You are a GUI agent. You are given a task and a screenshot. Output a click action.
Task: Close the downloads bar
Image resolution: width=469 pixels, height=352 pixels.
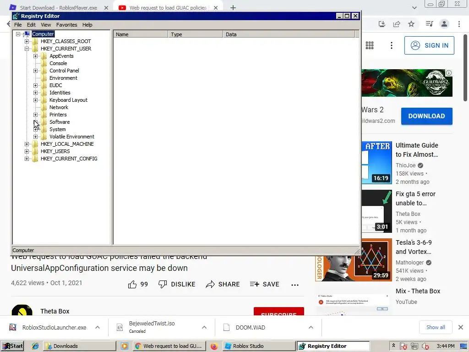[x=461, y=327]
